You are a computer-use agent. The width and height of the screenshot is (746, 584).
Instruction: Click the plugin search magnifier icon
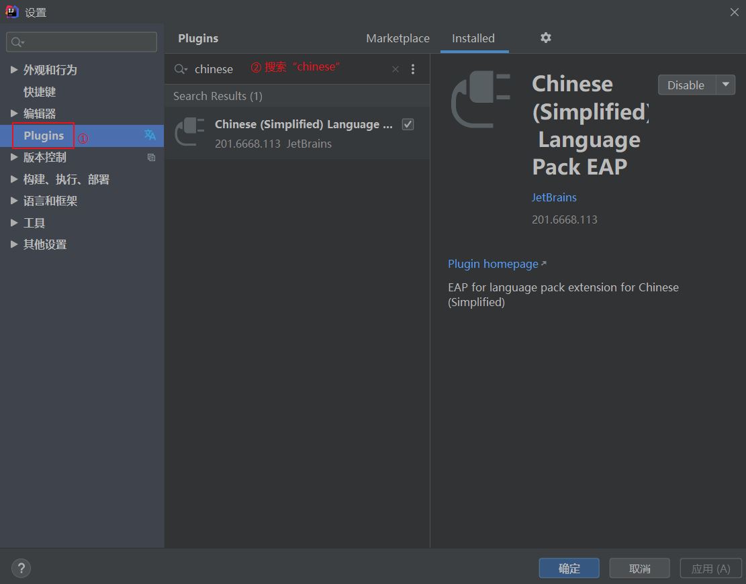pyautogui.click(x=181, y=69)
